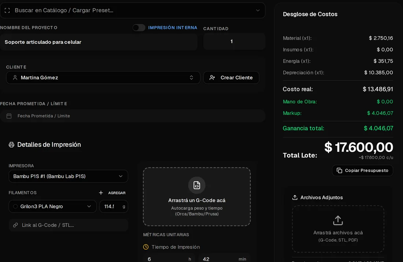Click the Depreciación value $ 10.385,00

378,72
